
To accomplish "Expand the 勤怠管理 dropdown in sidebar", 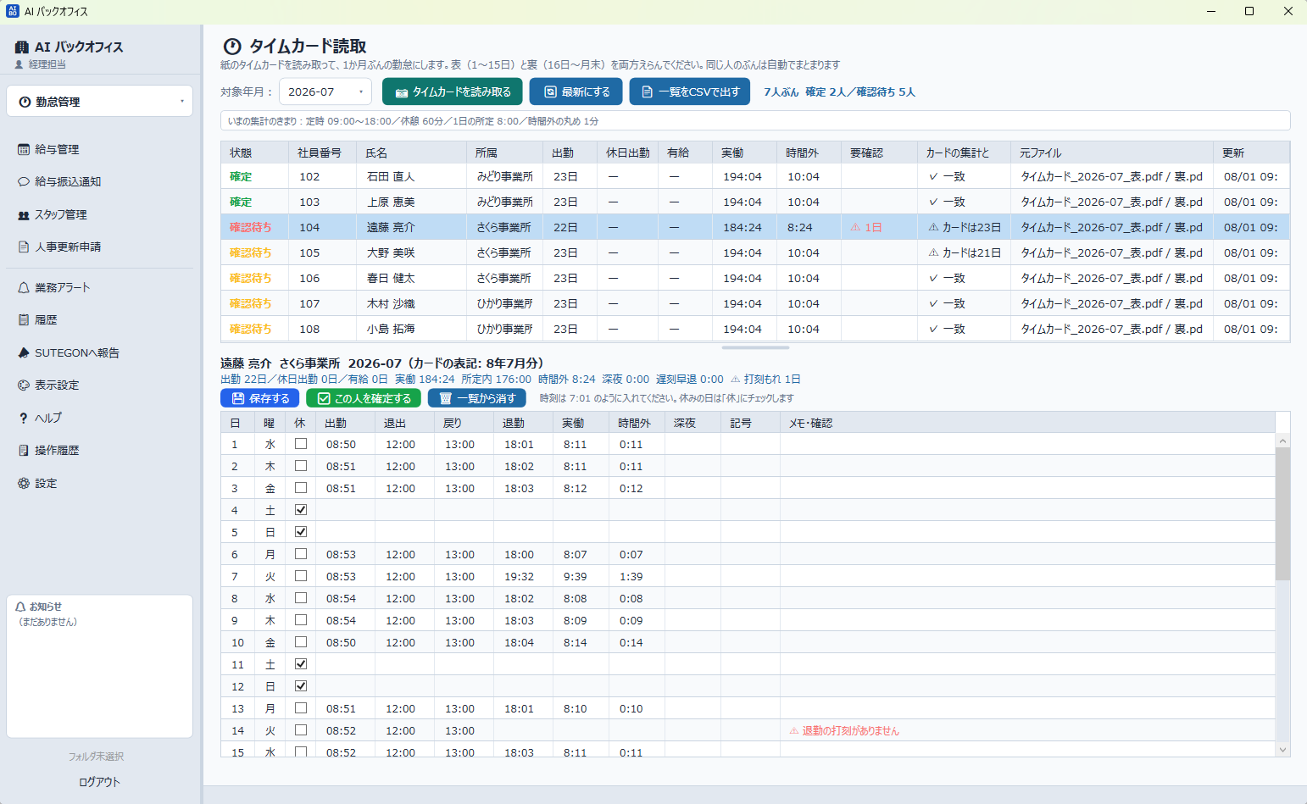I will tap(100, 102).
